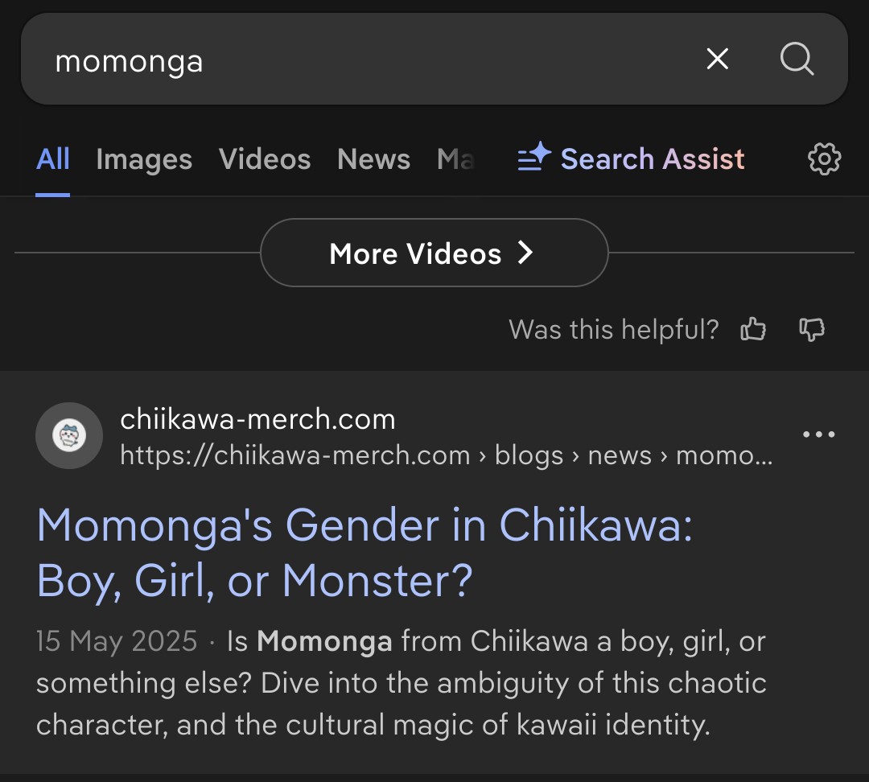Open the News tab
869x782 pixels.
point(373,159)
